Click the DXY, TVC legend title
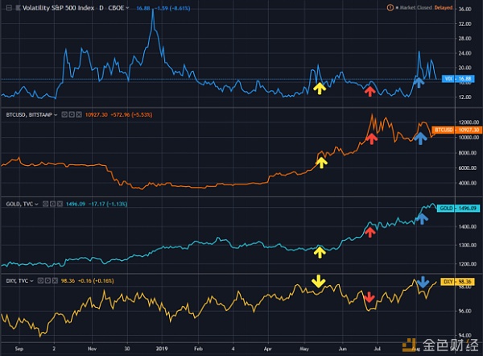Image resolution: width=483 pixels, height=356 pixels. pos(17,281)
